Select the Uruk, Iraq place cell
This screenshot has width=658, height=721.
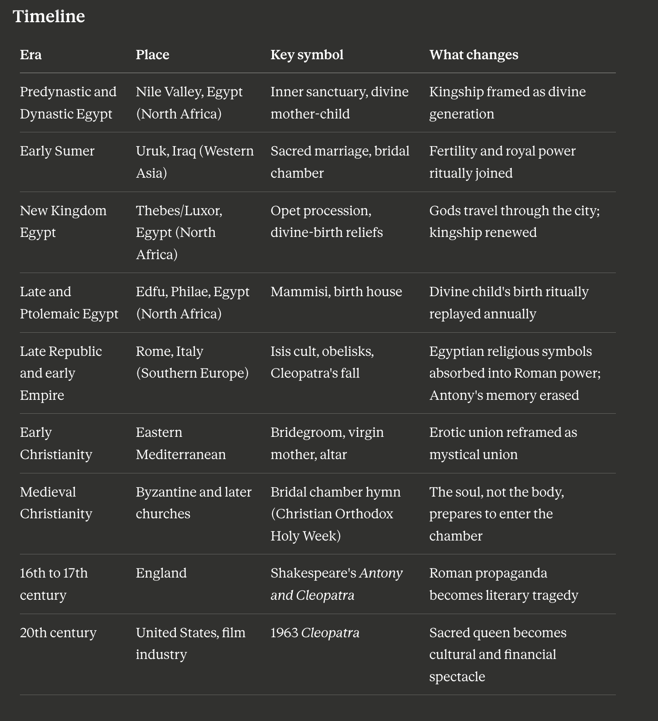coord(195,162)
